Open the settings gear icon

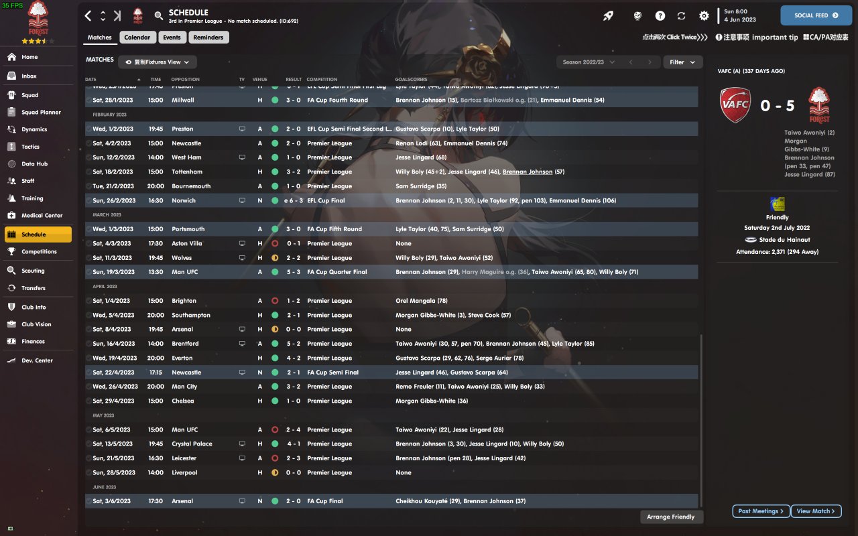click(704, 15)
